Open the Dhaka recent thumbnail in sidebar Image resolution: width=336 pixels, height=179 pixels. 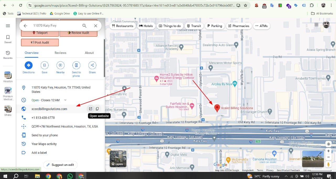coord(8,110)
